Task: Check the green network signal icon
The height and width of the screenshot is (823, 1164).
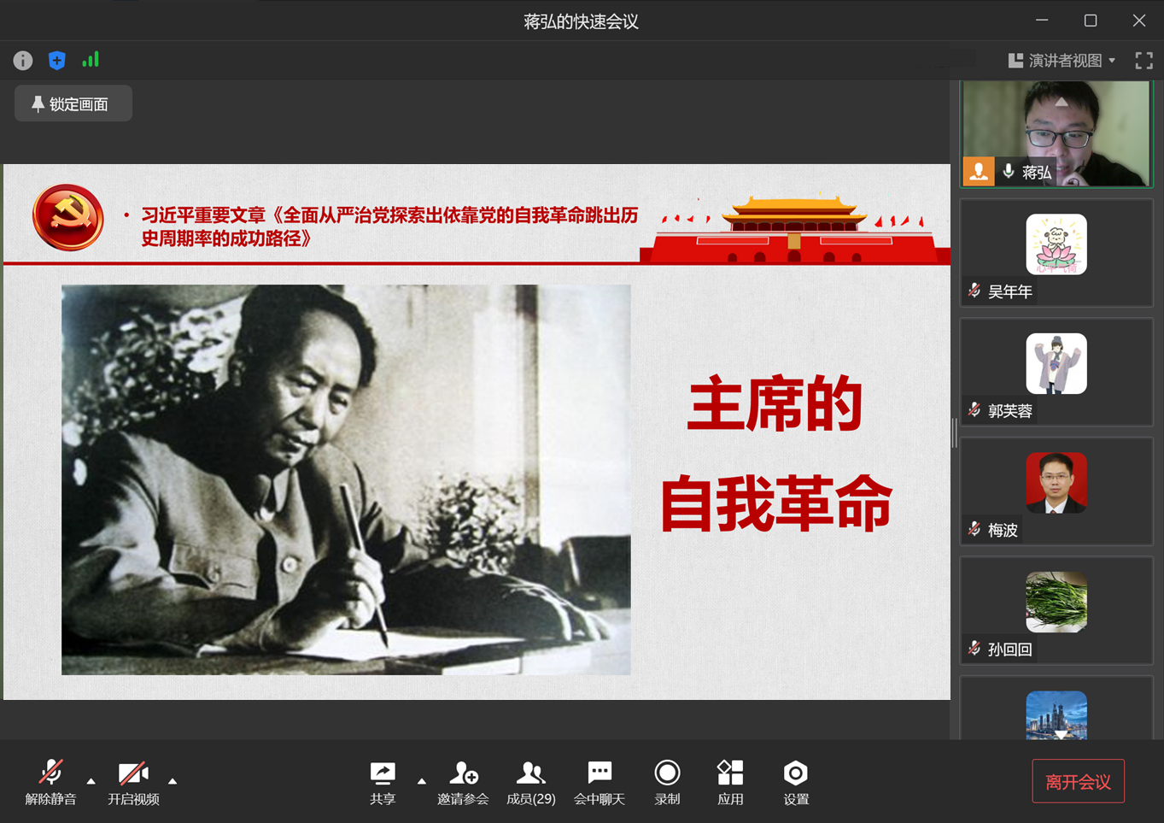Action: point(91,60)
